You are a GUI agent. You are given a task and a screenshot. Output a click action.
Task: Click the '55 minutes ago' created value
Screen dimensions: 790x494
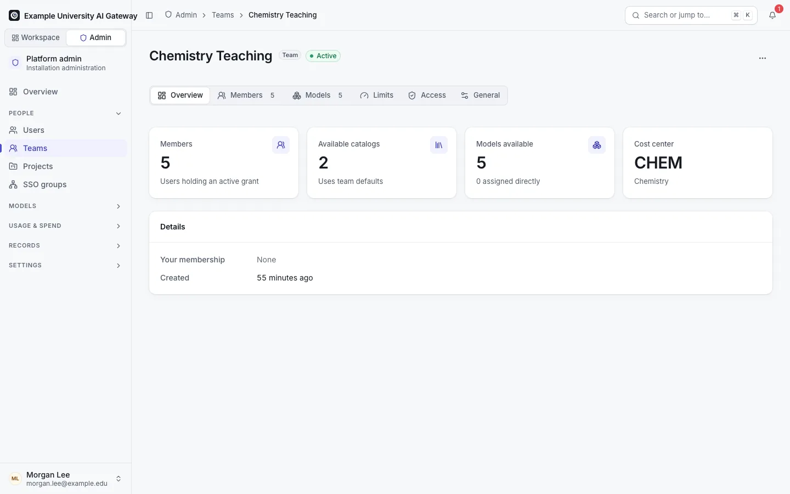285,278
